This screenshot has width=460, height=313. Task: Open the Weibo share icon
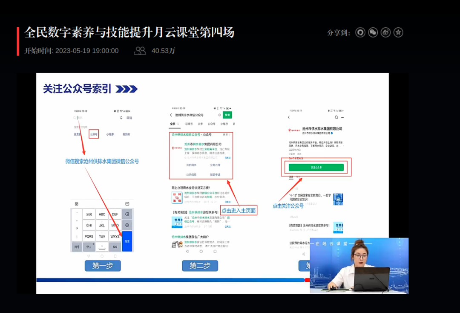(x=385, y=32)
